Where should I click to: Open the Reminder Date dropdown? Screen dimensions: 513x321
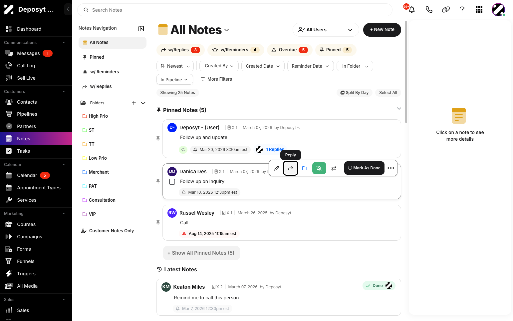click(x=311, y=66)
